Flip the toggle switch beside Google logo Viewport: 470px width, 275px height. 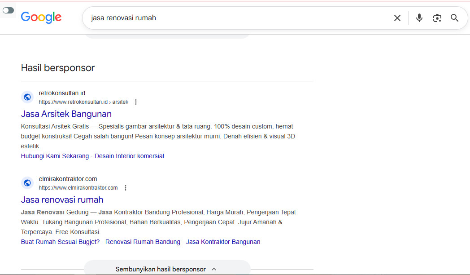[x=8, y=10]
